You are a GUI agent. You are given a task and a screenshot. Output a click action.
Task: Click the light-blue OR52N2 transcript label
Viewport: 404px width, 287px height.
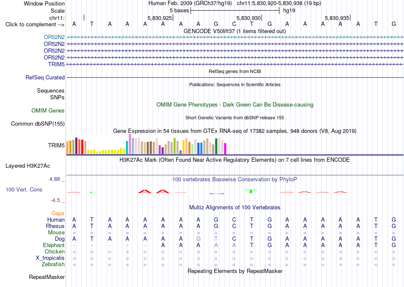coord(54,37)
